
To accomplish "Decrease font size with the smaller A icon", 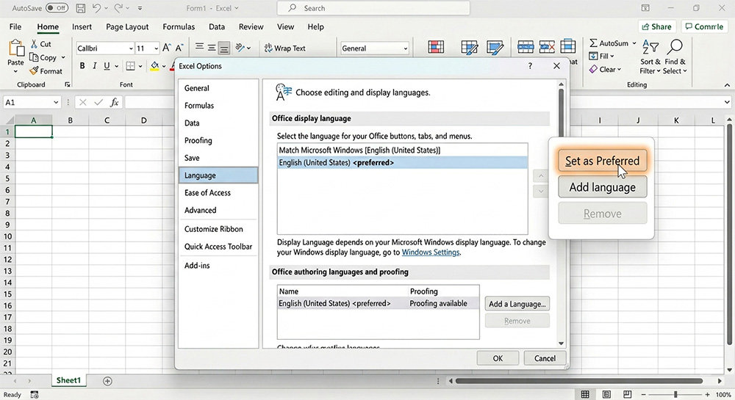I will click(x=179, y=48).
